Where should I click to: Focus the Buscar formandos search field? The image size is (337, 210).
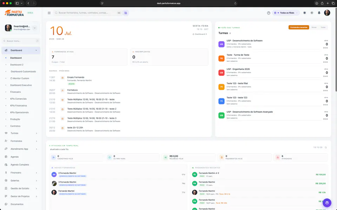click(x=87, y=13)
